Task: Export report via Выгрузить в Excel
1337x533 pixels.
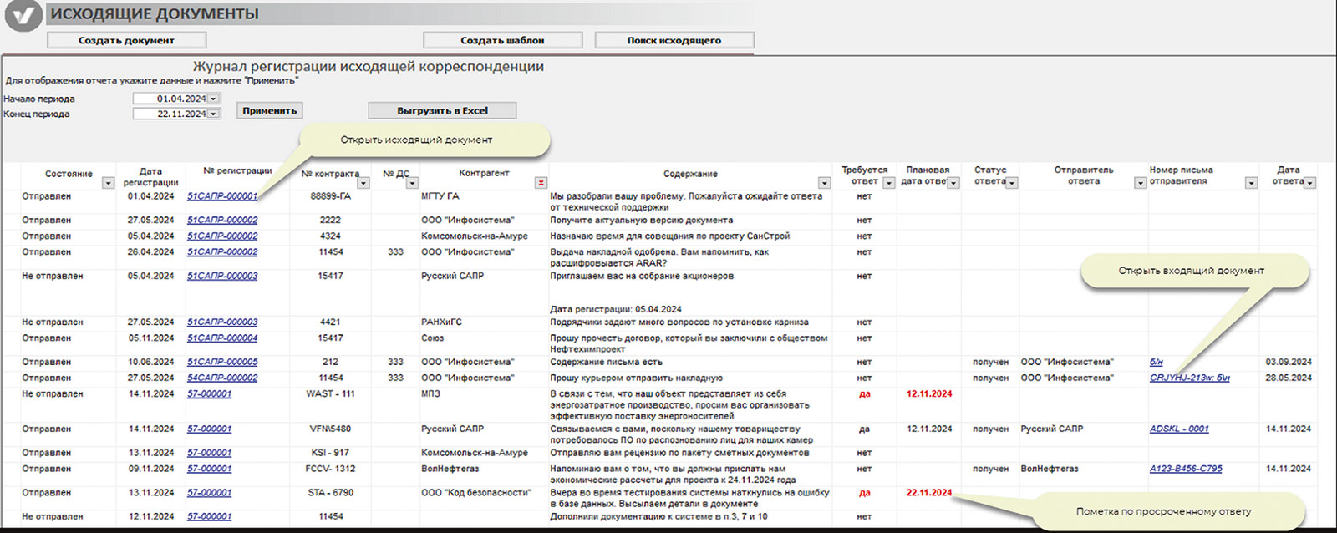Action: [442, 110]
